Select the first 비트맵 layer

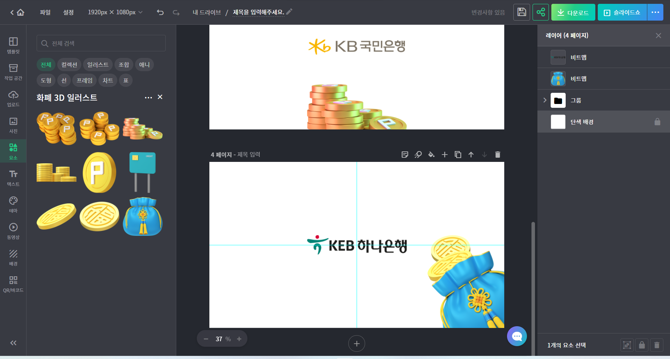tap(604, 57)
